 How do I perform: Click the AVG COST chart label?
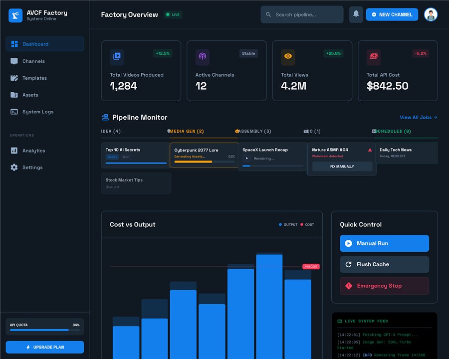(x=311, y=267)
